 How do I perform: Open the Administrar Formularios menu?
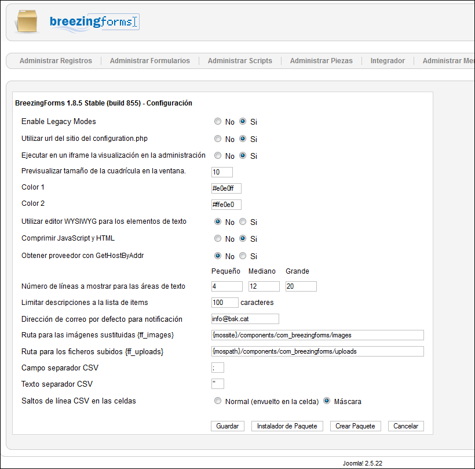click(150, 61)
